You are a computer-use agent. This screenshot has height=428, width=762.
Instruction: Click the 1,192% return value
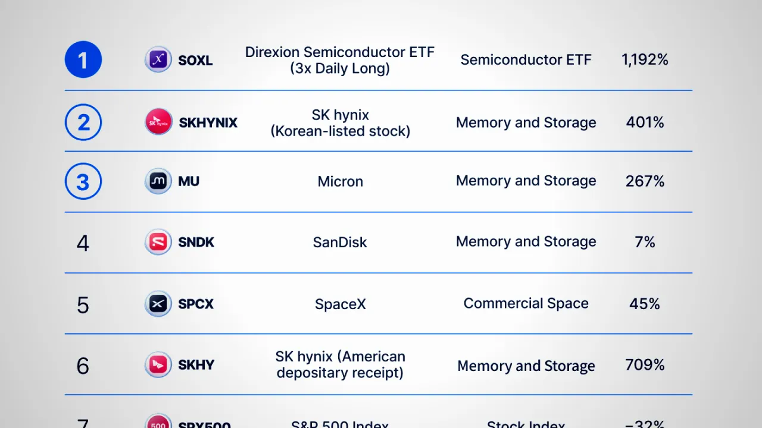[x=645, y=59]
